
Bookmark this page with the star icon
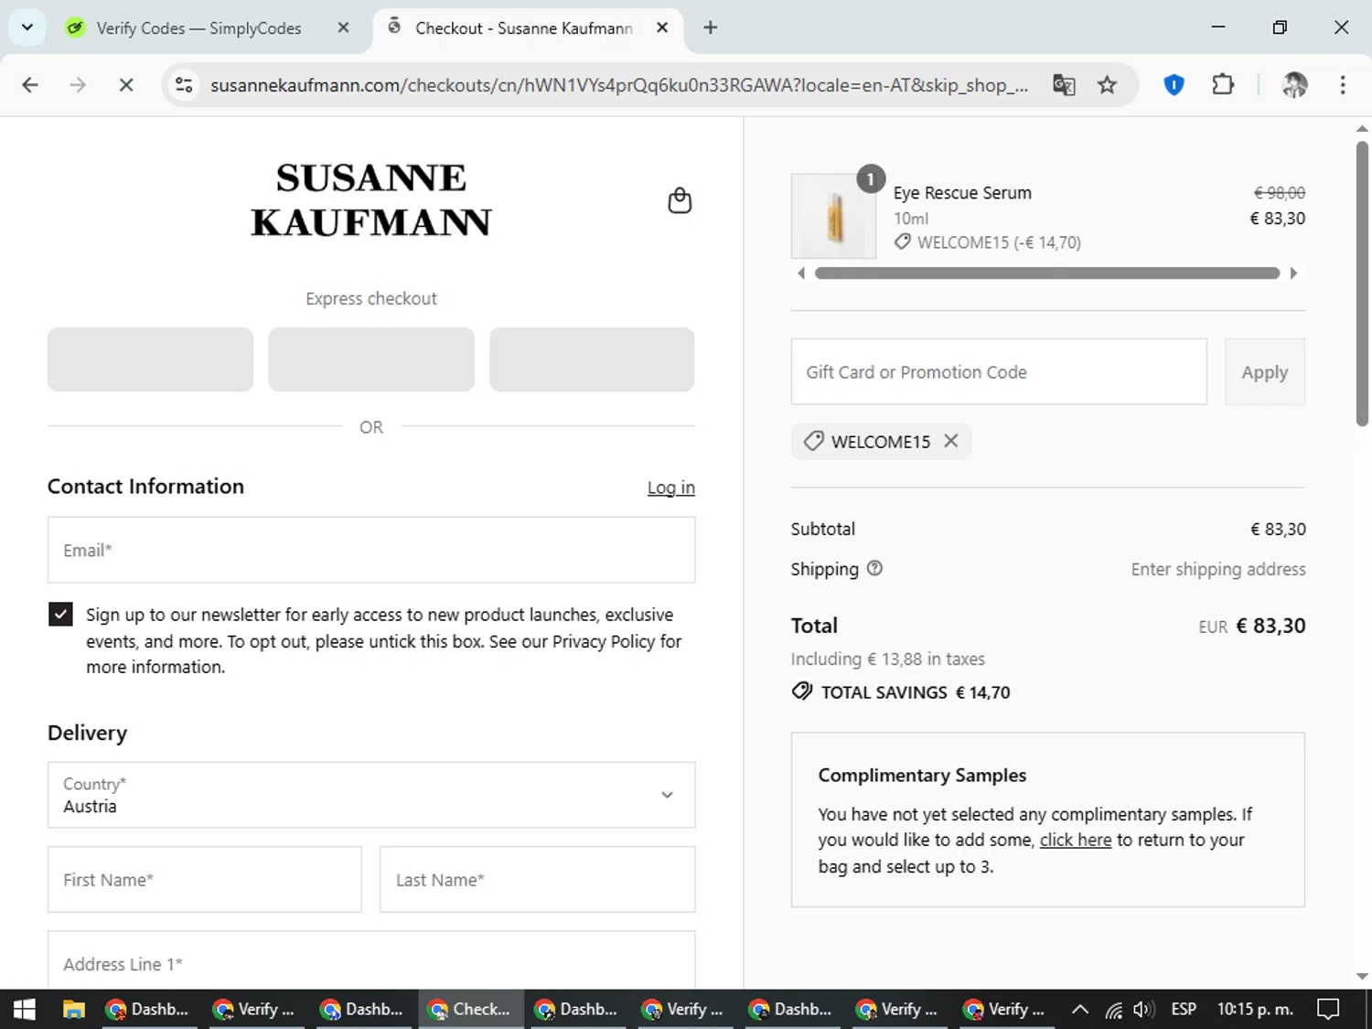[x=1108, y=85]
